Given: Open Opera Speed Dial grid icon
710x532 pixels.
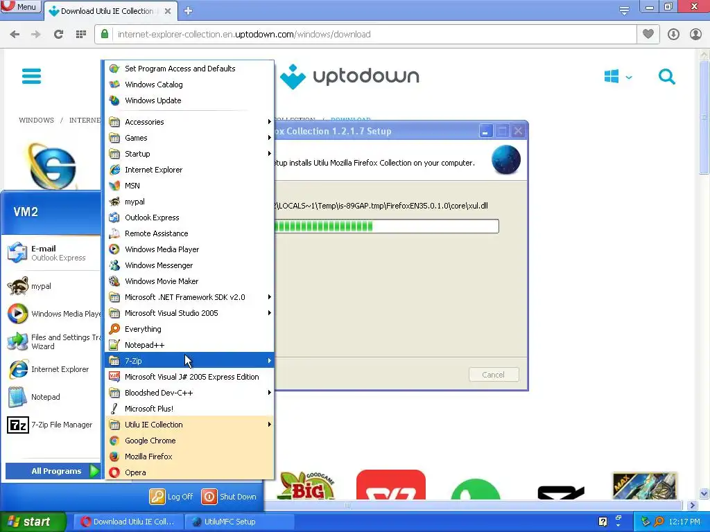Looking at the screenshot, I should [81, 35].
